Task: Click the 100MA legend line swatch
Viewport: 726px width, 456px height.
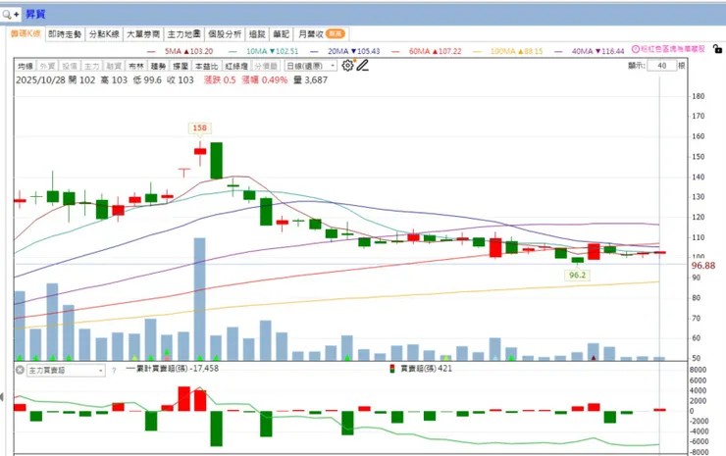Action: pyautogui.click(x=478, y=51)
